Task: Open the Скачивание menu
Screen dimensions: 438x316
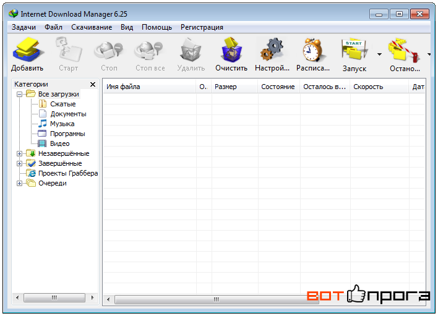Action: tap(92, 27)
